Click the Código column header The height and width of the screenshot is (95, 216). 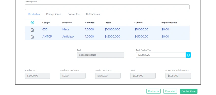pos(46,23)
